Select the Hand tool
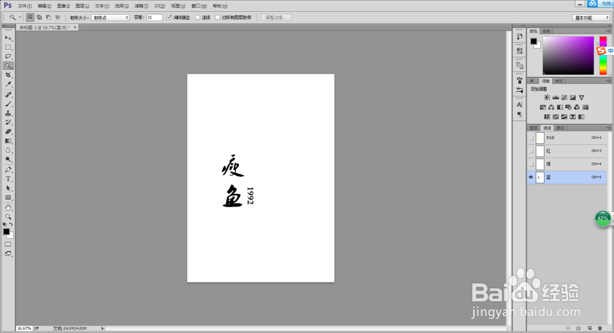The width and height of the screenshot is (614, 333). click(x=8, y=208)
